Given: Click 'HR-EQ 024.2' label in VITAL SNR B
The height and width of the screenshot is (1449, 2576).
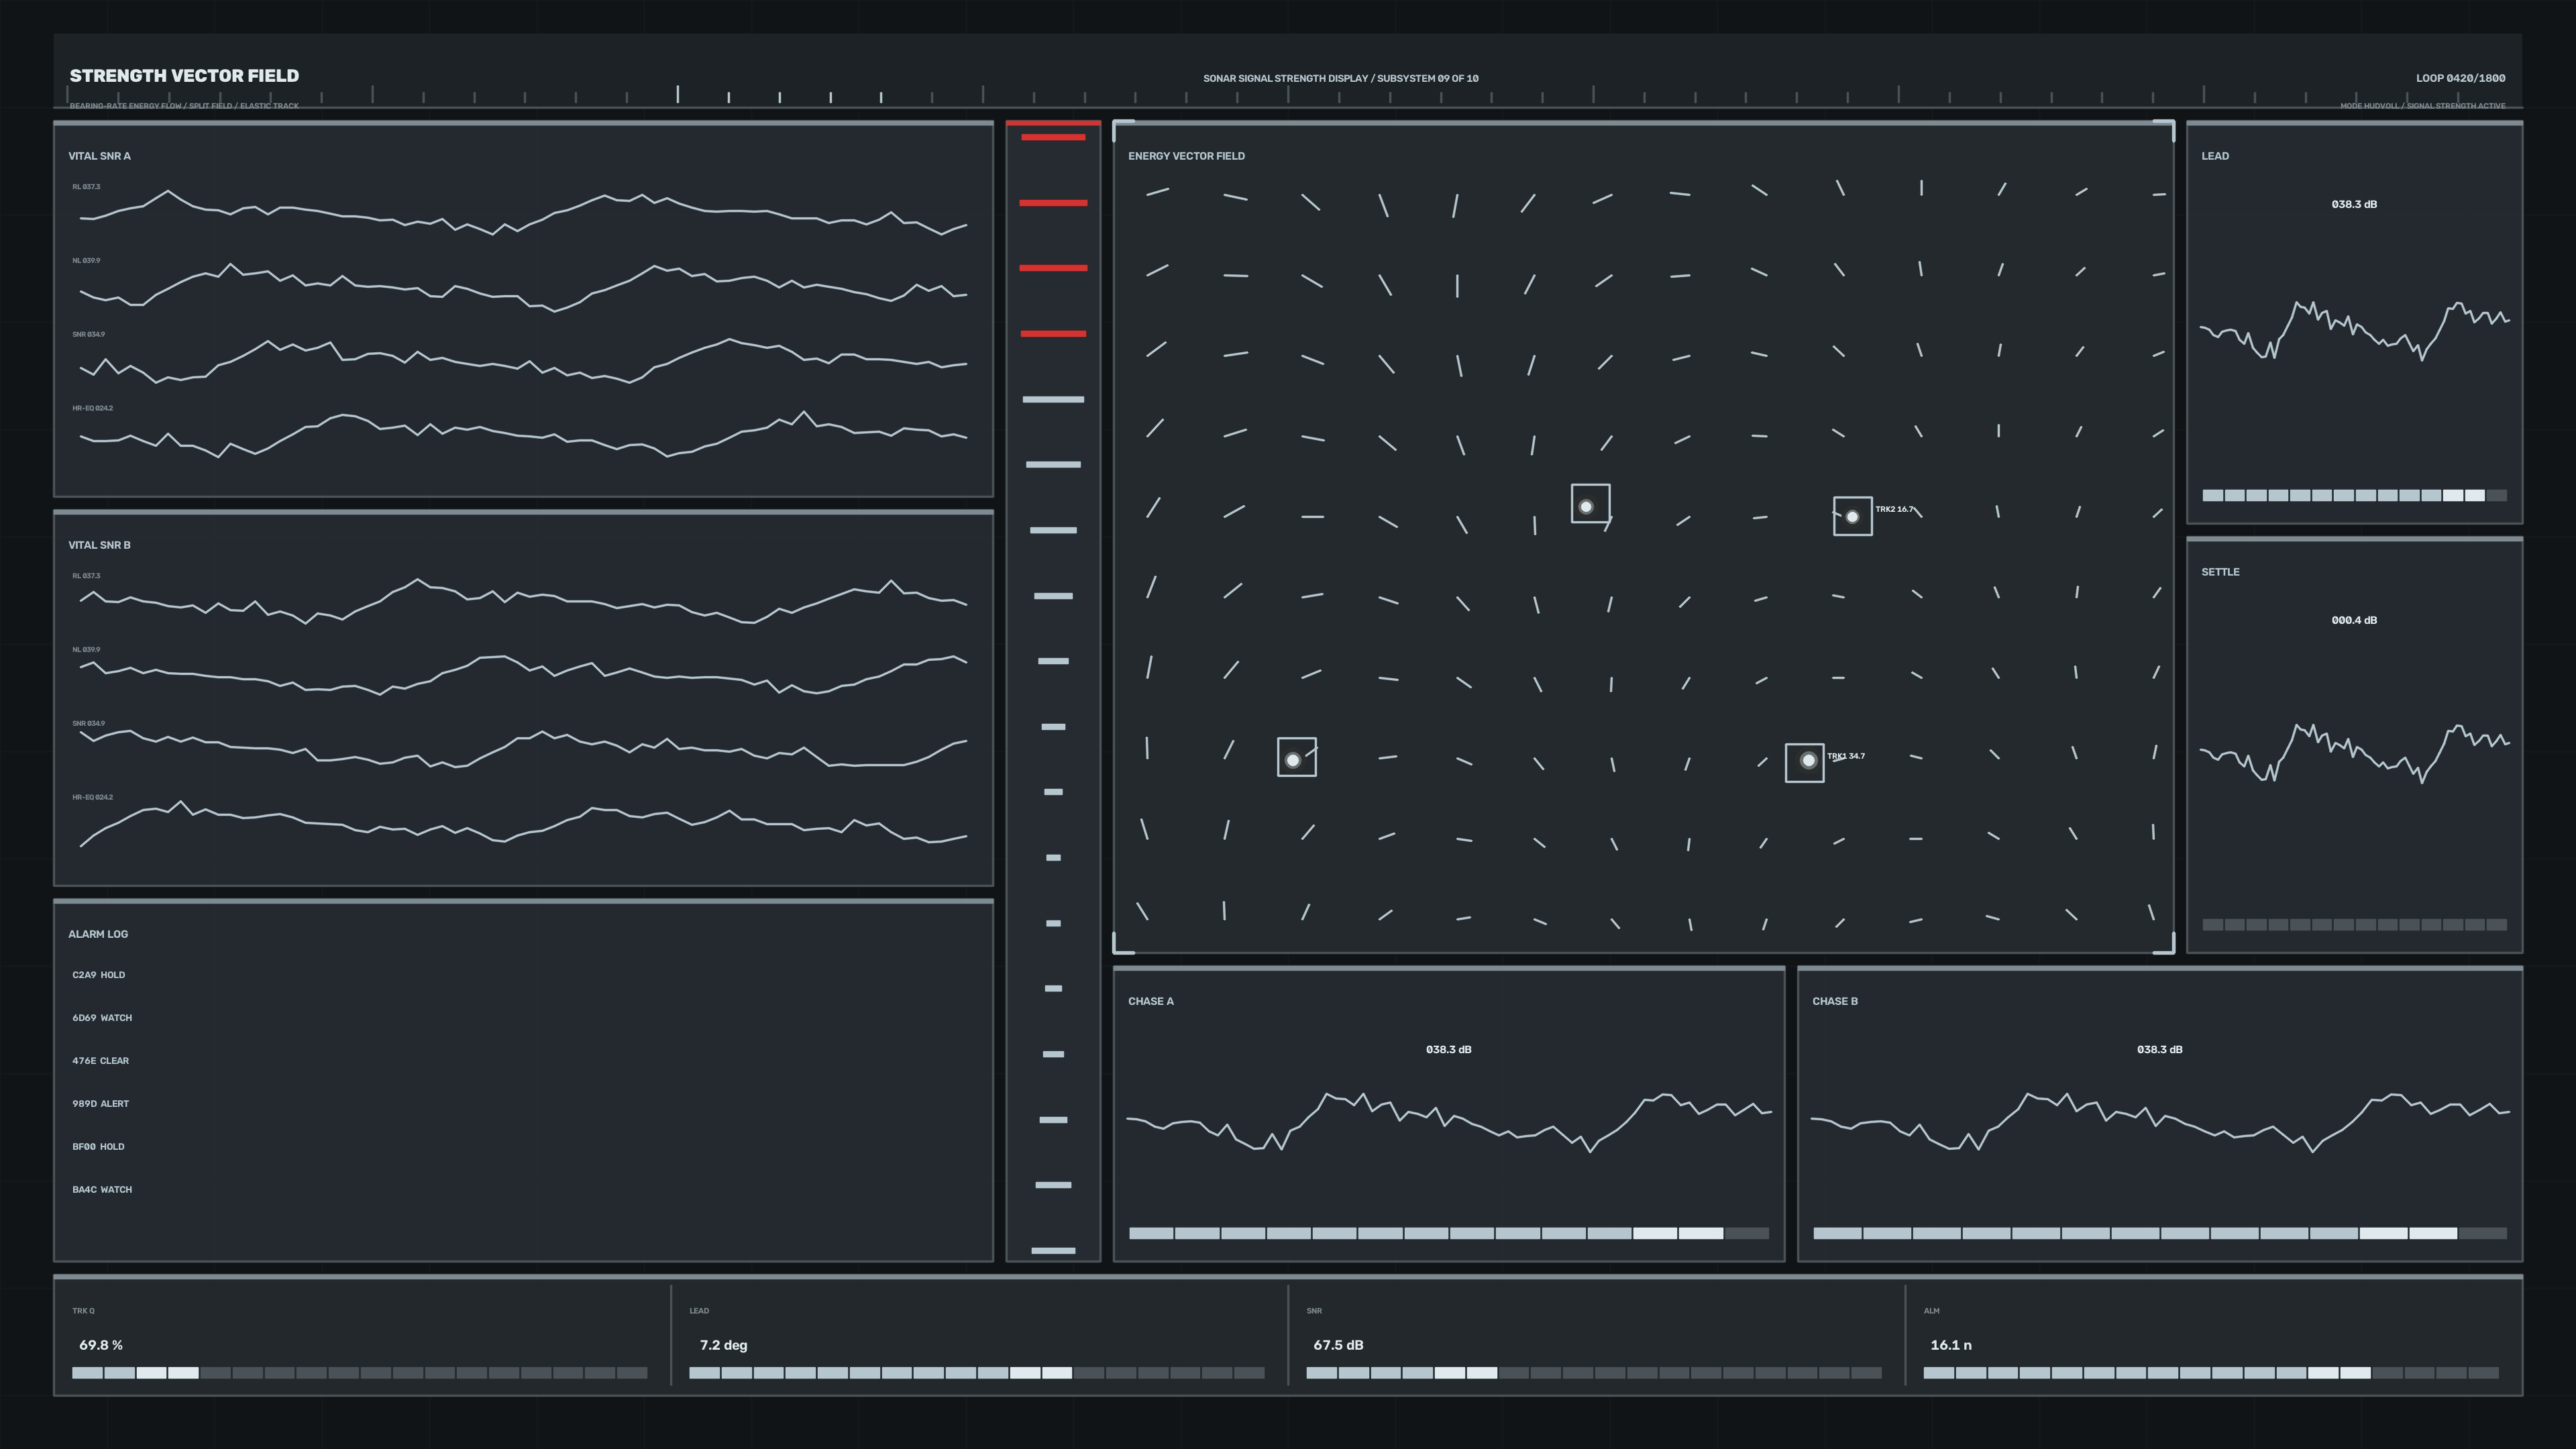Looking at the screenshot, I should (x=92, y=798).
